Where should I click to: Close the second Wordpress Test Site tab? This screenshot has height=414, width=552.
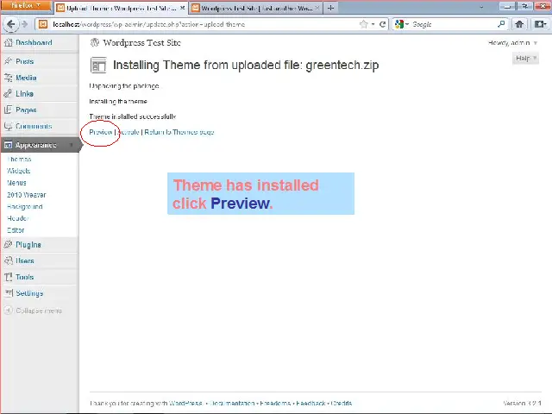click(317, 8)
